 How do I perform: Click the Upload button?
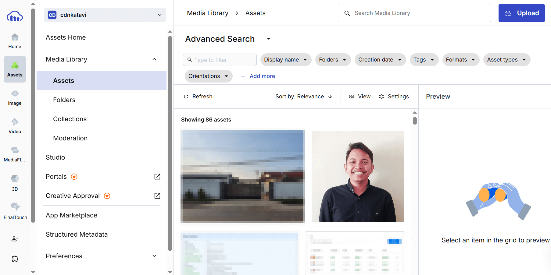(x=521, y=13)
